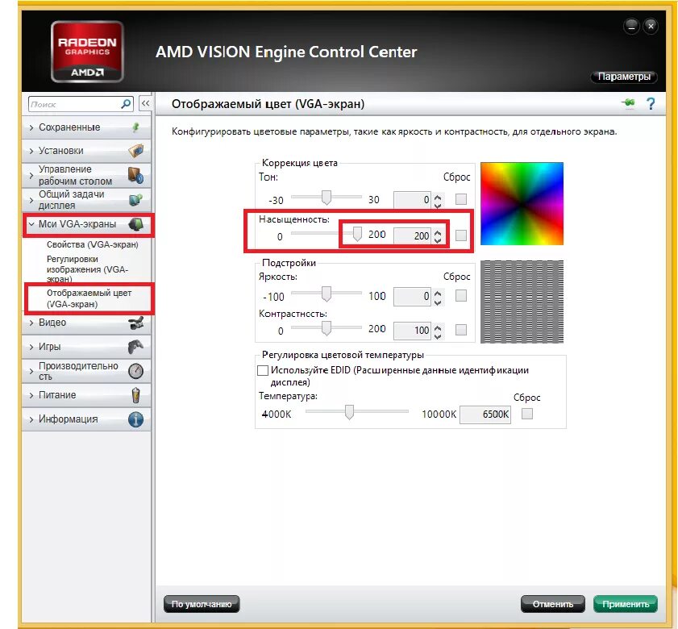Check the Сброс box for Тон
Viewport: 678px width, 629px height.
[x=461, y=199]
